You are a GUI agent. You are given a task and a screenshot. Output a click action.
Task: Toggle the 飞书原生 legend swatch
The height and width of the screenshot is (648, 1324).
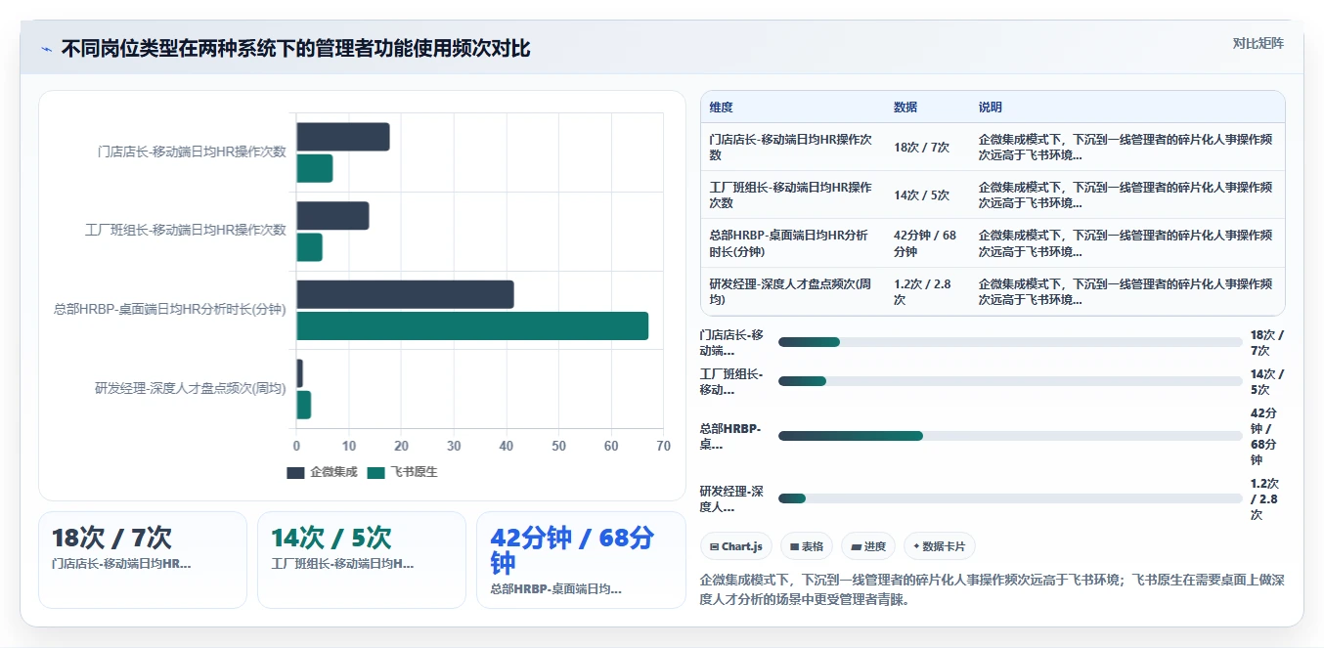376,473
